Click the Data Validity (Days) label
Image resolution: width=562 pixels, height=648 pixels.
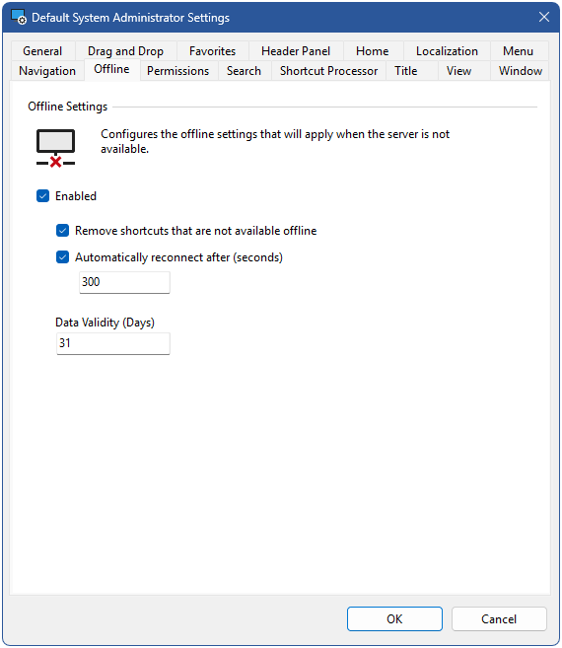point(105,322)
